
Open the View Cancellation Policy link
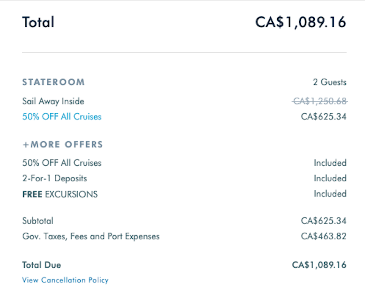point(65,280)
